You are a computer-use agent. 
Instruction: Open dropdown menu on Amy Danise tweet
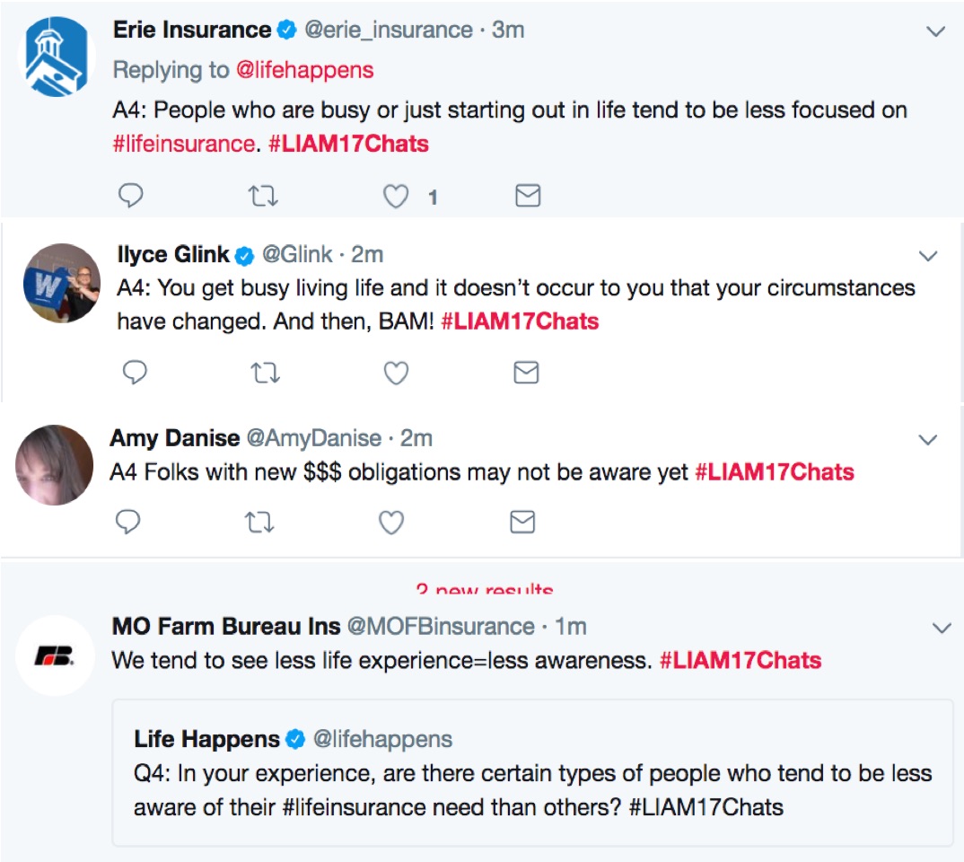pos(928,440)
